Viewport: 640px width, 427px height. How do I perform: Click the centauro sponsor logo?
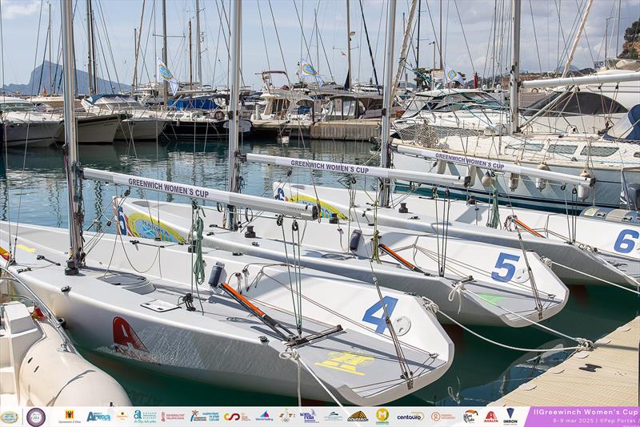pyautogui.click(x=410, y=417)
